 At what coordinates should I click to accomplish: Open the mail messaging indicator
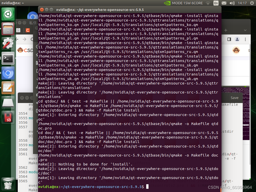coord(224,3)
